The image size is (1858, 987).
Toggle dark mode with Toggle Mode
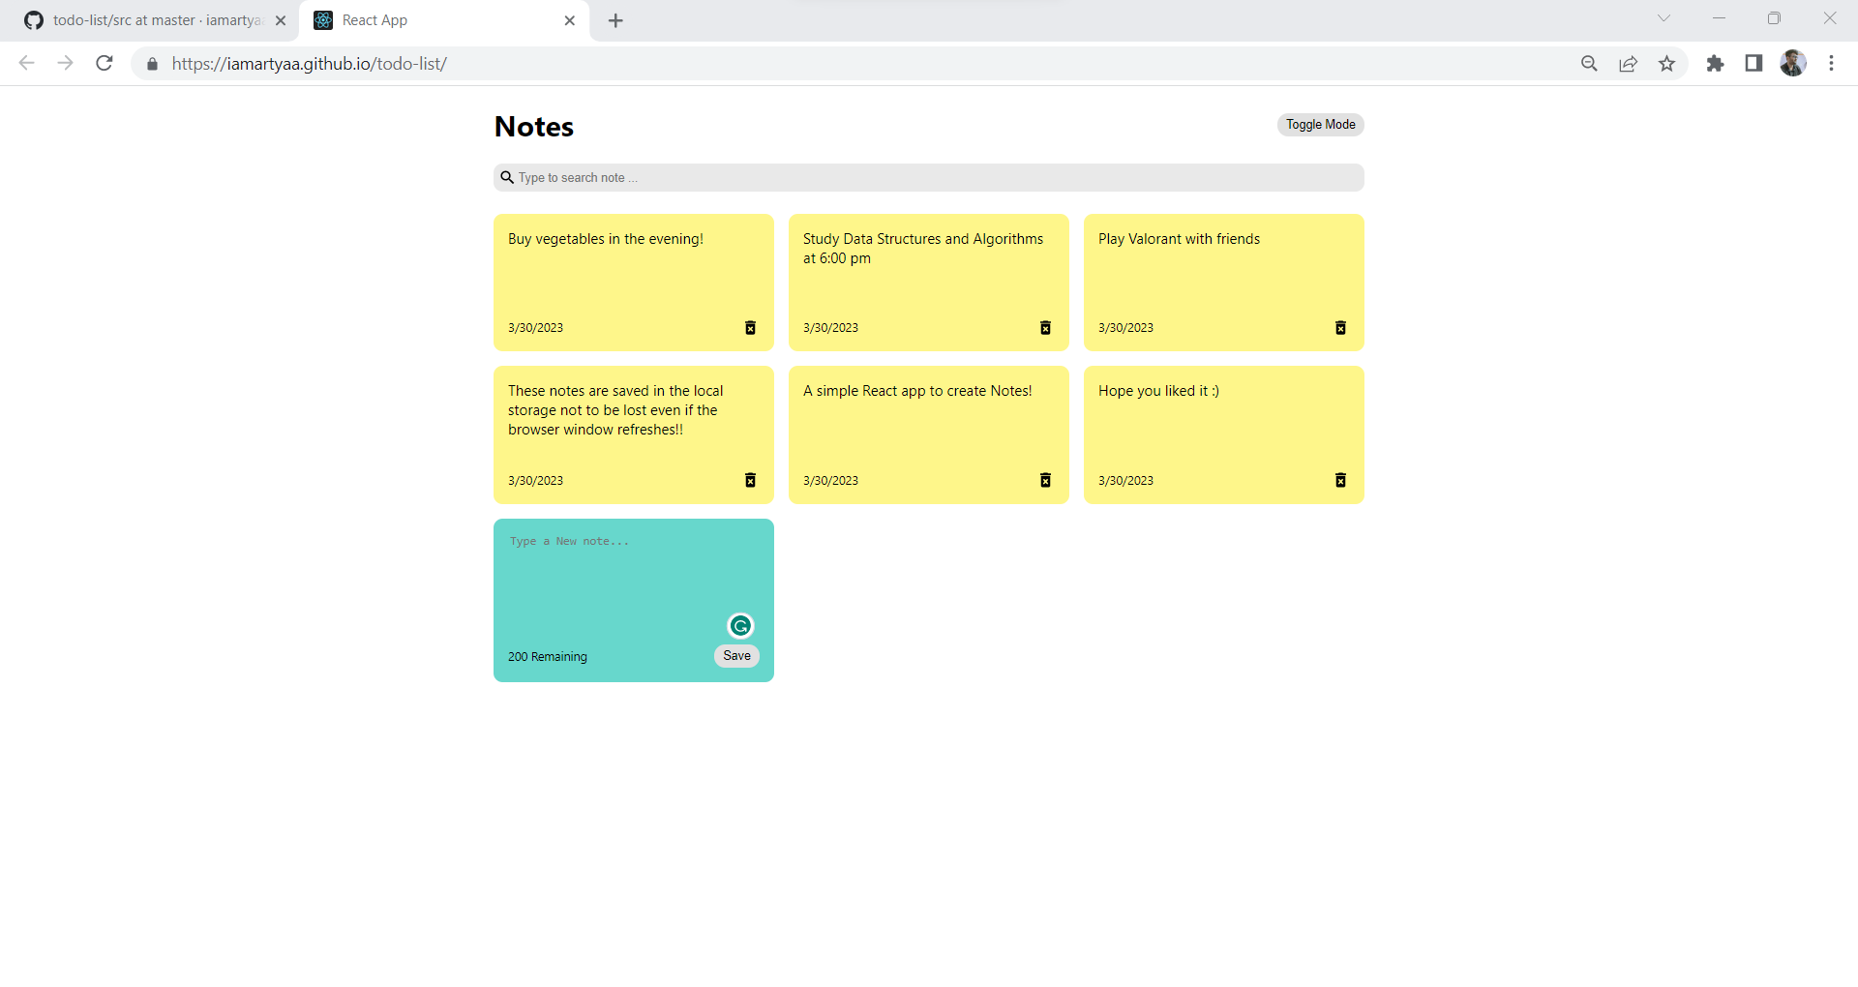[x=1320, y=125]
